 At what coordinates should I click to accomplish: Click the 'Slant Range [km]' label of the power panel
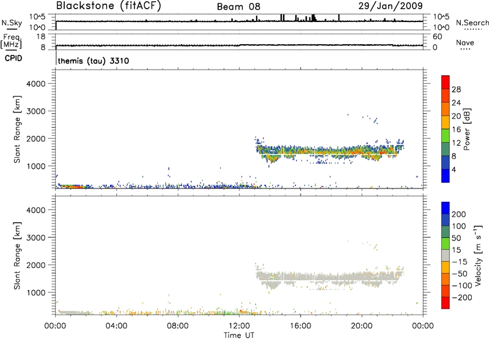tap(17, 129)
